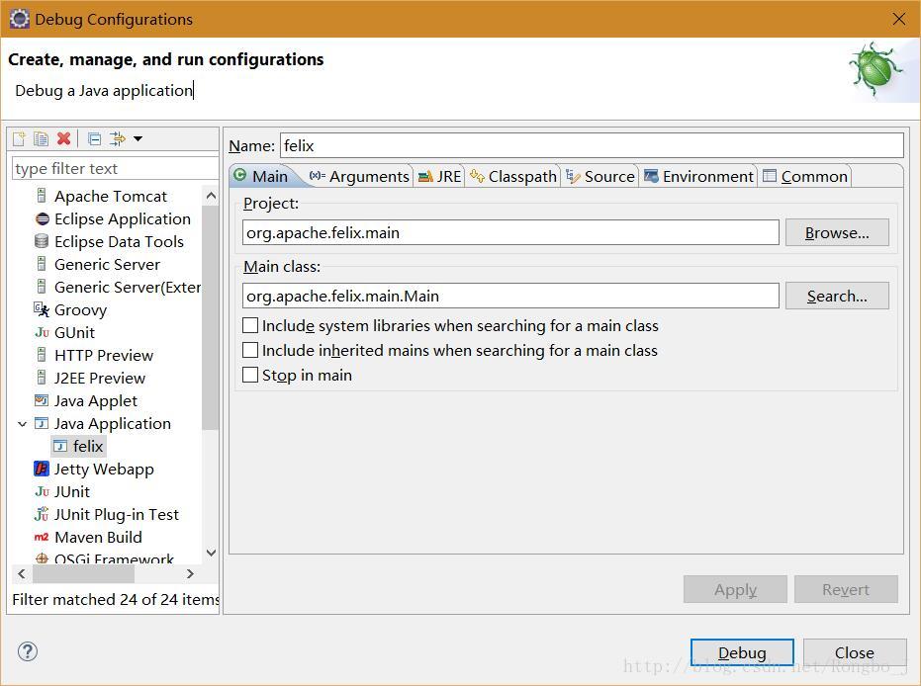
Task: Click the Eclipse Application icon
Action: pos(43,218)
